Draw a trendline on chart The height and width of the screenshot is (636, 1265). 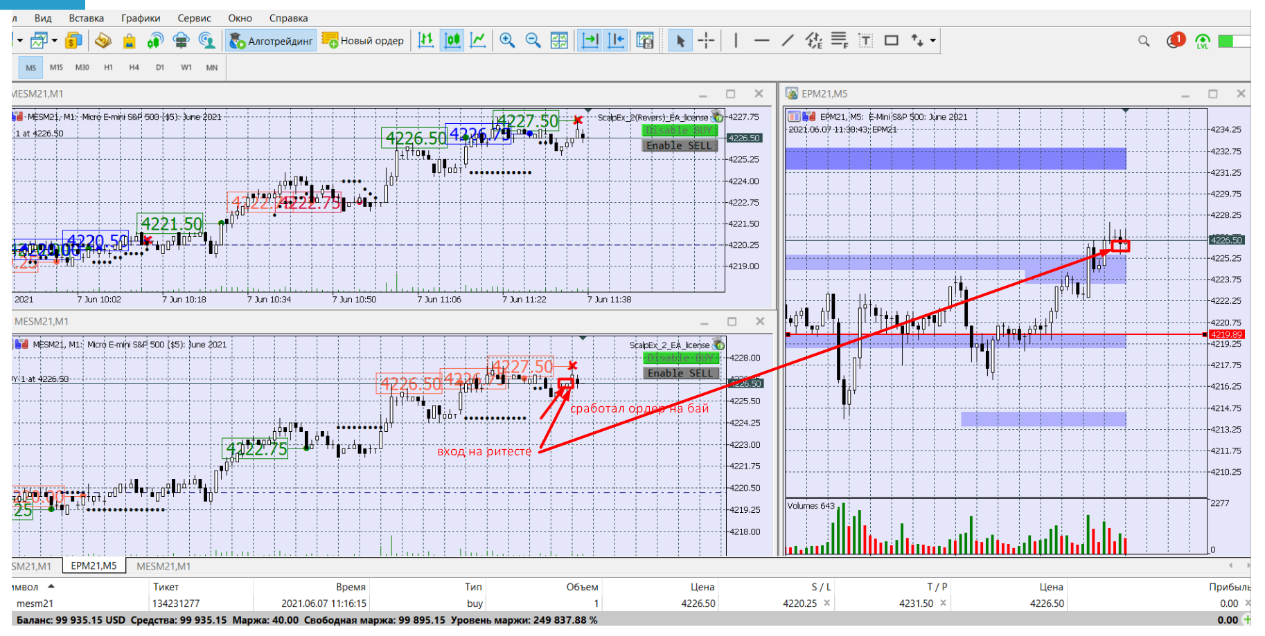tap(788, 41)
